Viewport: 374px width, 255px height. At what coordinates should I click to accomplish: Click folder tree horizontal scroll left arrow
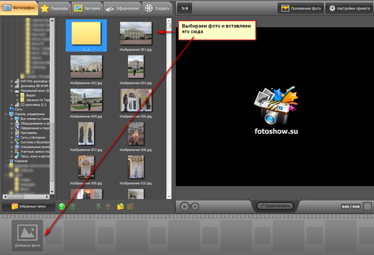pos(5,197)
